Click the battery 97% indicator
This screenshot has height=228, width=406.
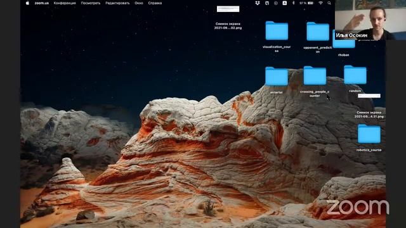coord(306,3)
